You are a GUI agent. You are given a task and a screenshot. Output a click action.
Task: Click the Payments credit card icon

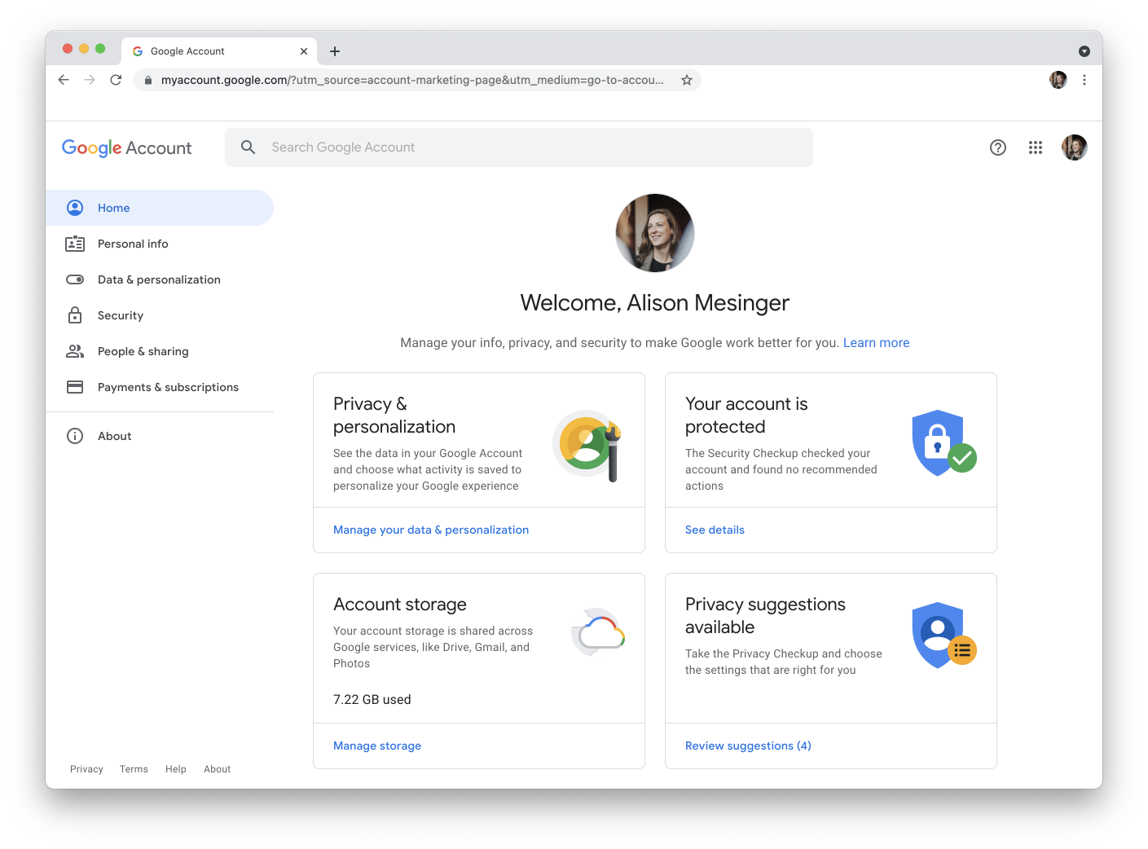(75, 387)
